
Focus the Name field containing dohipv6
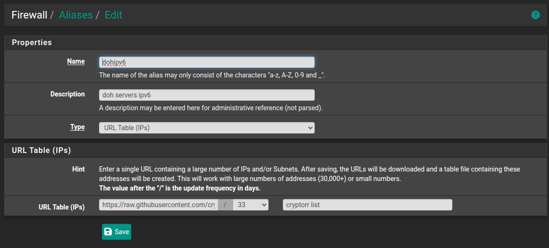click(x=207, y=62)
